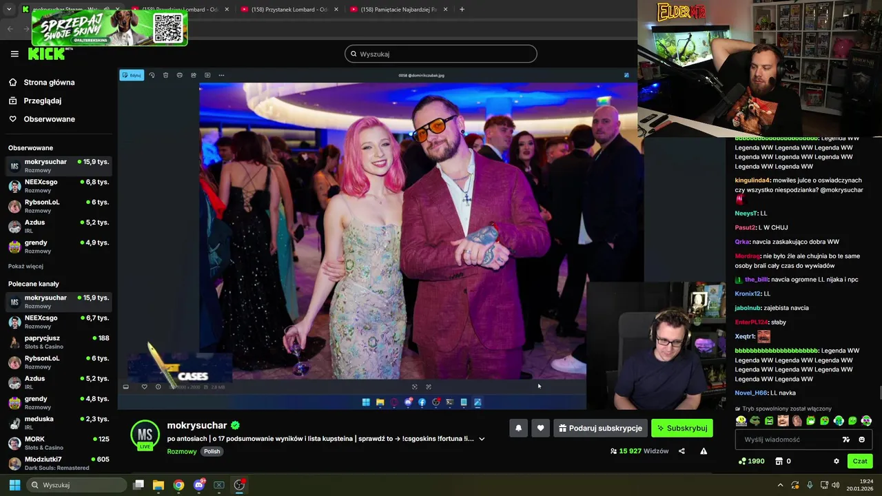The height and width of the screenshot is (496, 882).
Task: Close the Pamiętacie Najbardziej tab
Action: (x=445, y=10)
